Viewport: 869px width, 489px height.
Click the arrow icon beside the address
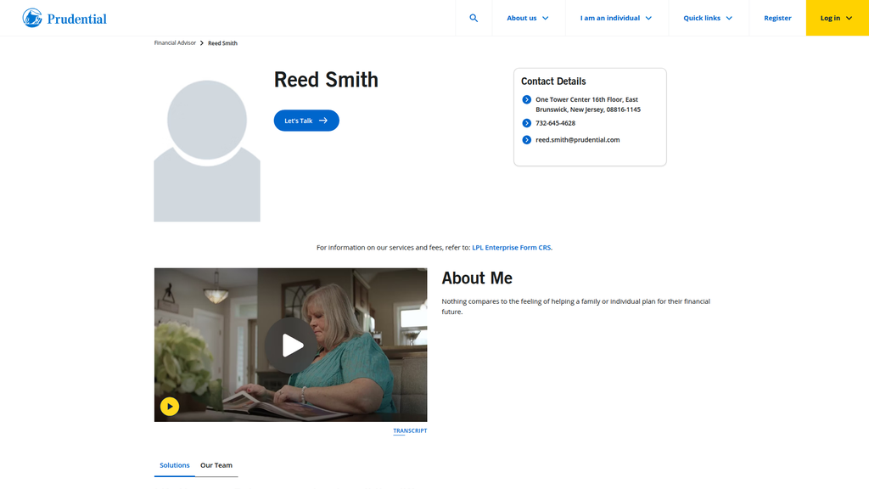click(x=526, y=100)
